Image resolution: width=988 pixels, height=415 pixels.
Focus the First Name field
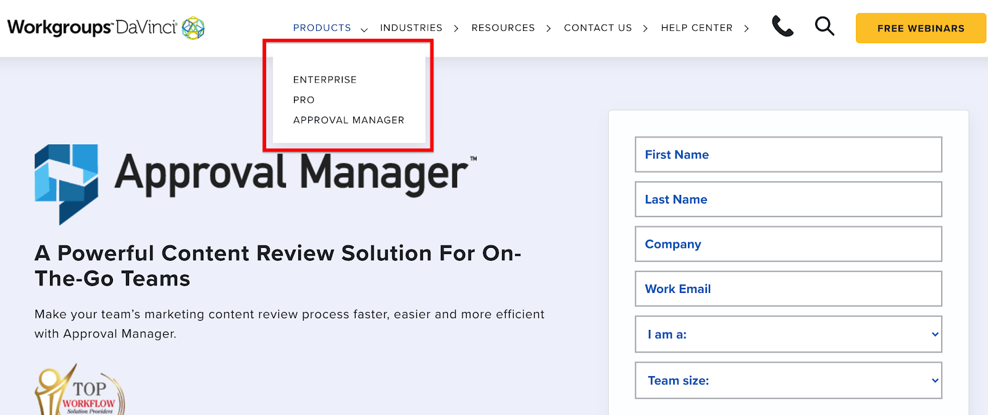(789, 154)
